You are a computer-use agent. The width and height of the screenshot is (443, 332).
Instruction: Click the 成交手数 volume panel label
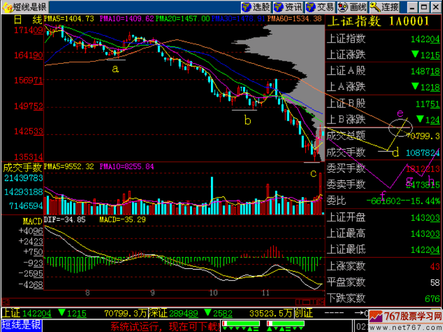click(22, 167)
